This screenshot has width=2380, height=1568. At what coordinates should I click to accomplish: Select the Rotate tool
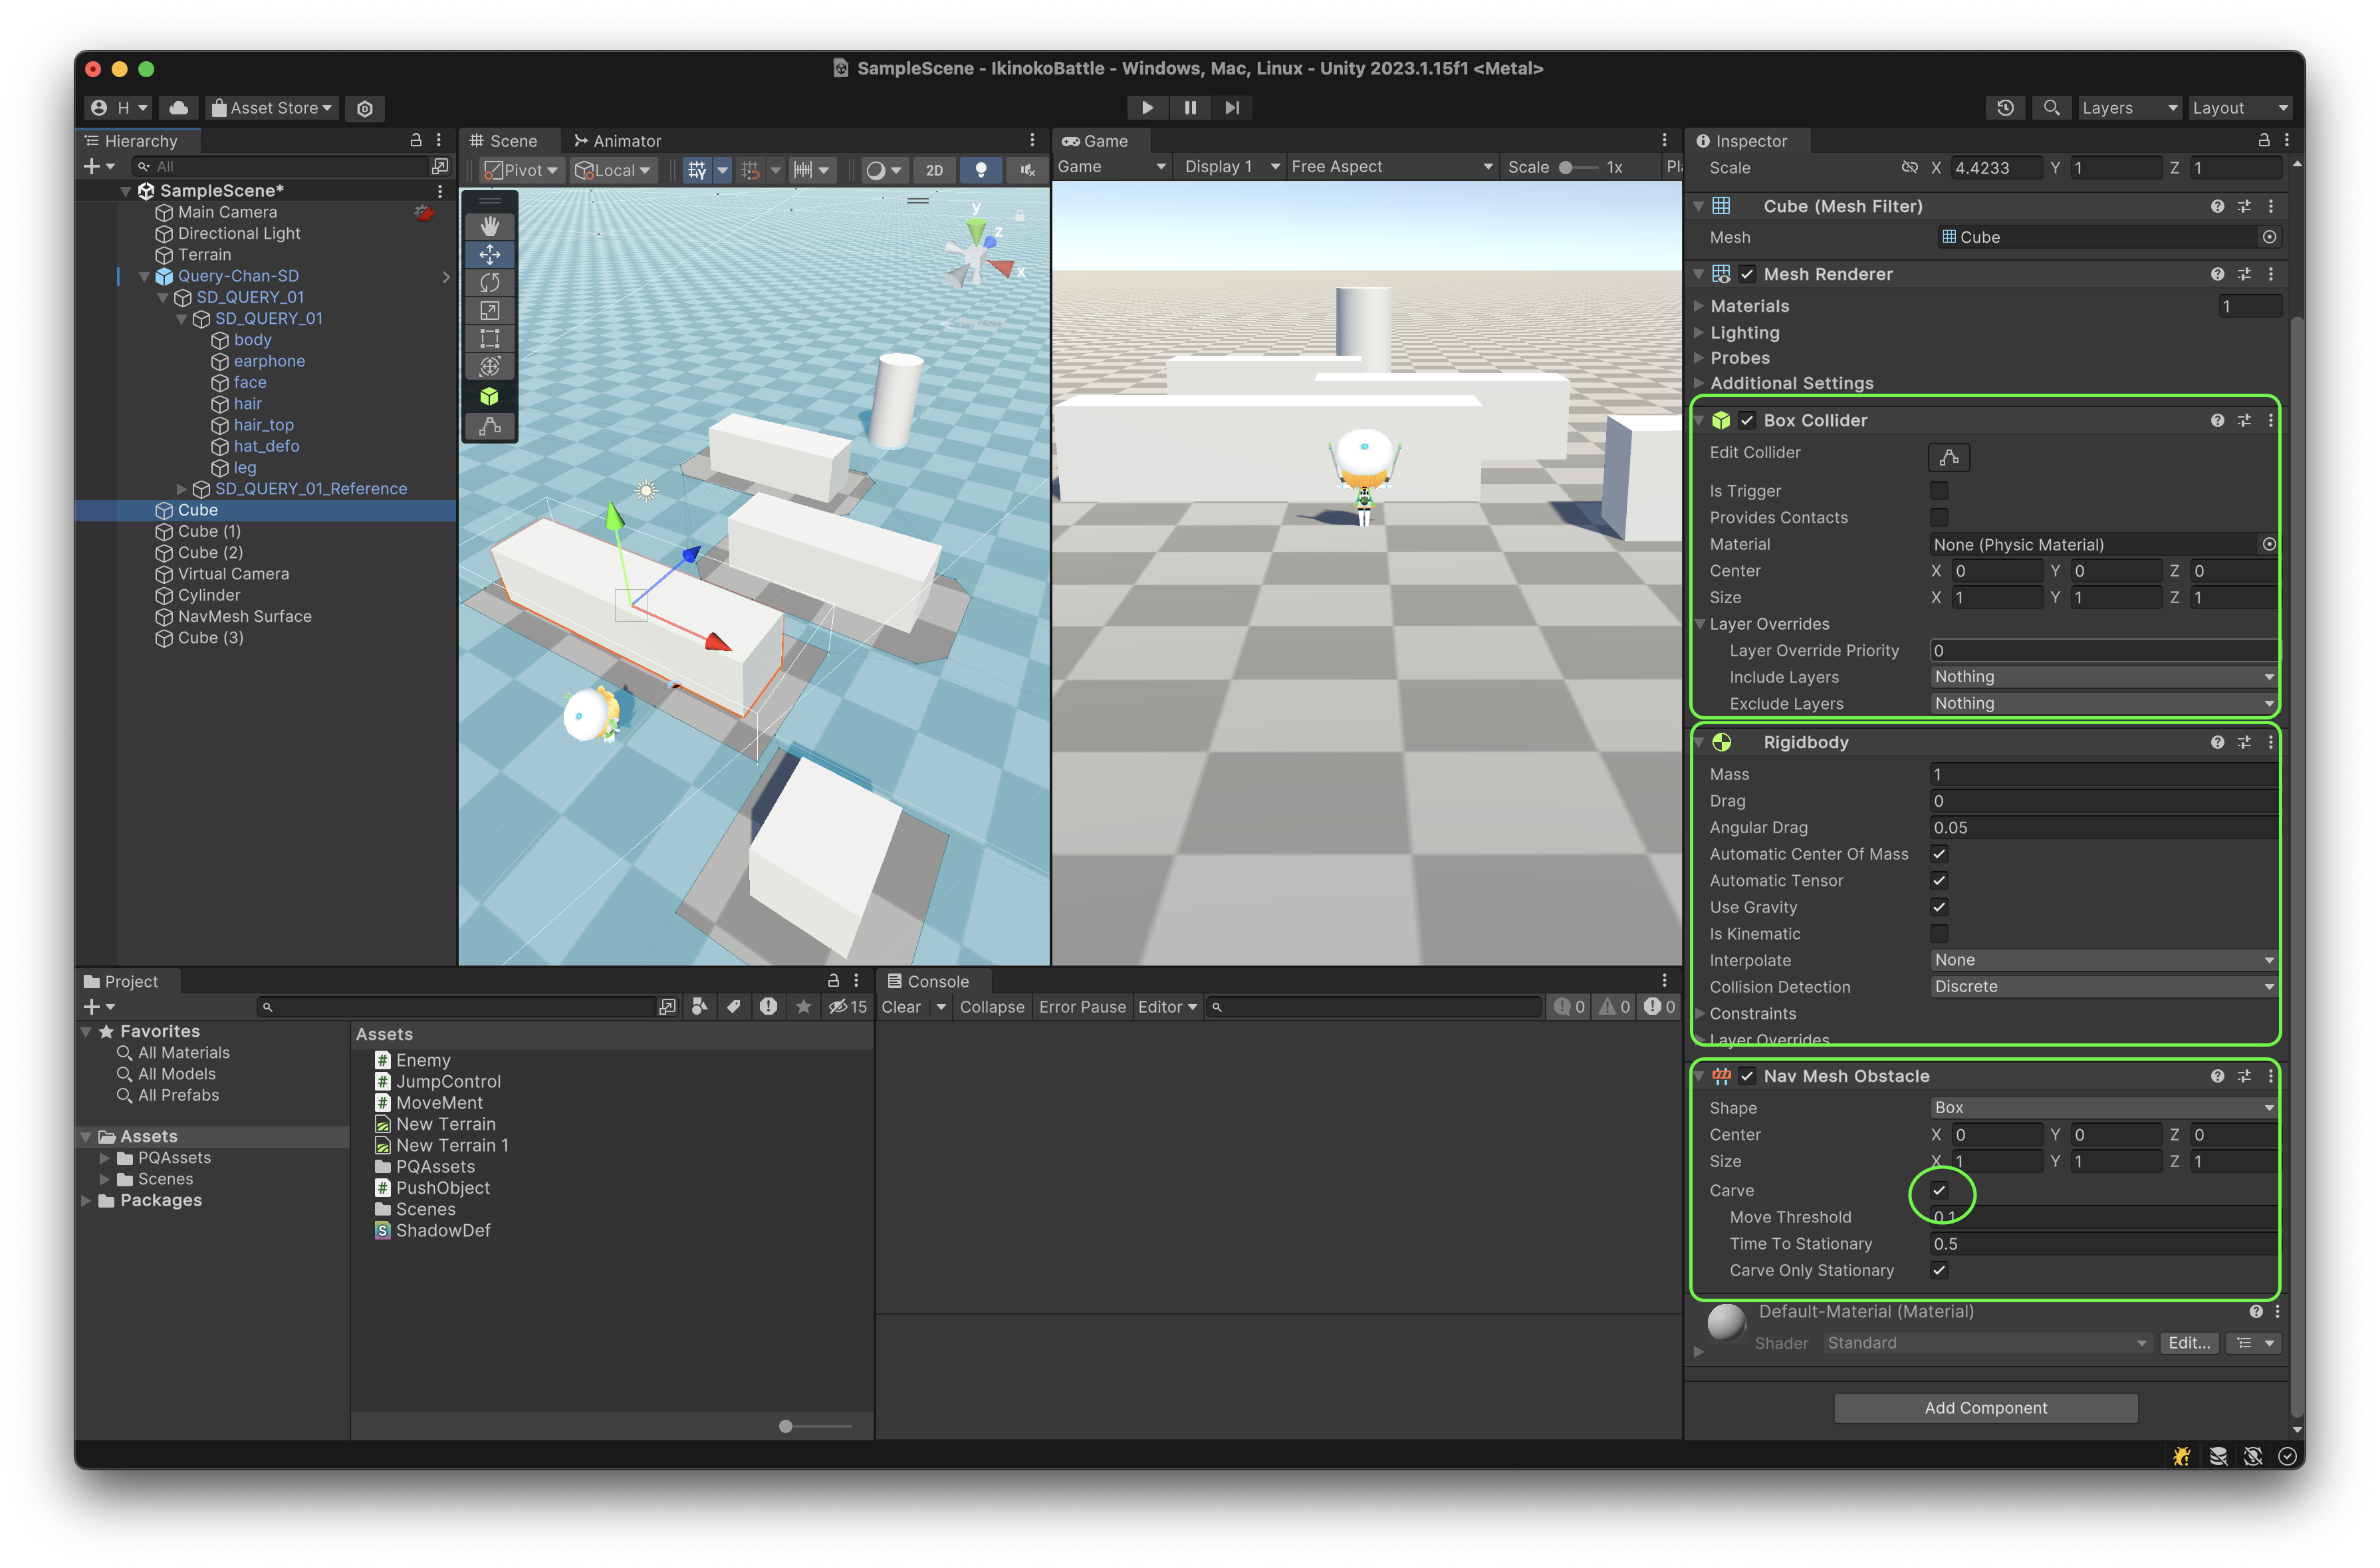[490, 283]
